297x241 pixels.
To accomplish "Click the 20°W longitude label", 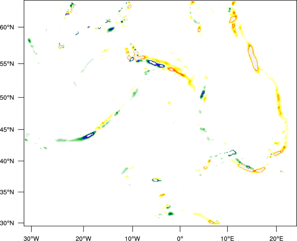I will pos(84,238).
